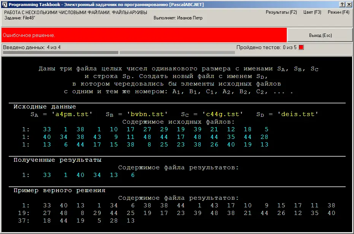
Task: Click the Полученные результаты section header
Action: pyautogui.click(x=57, y=160)
